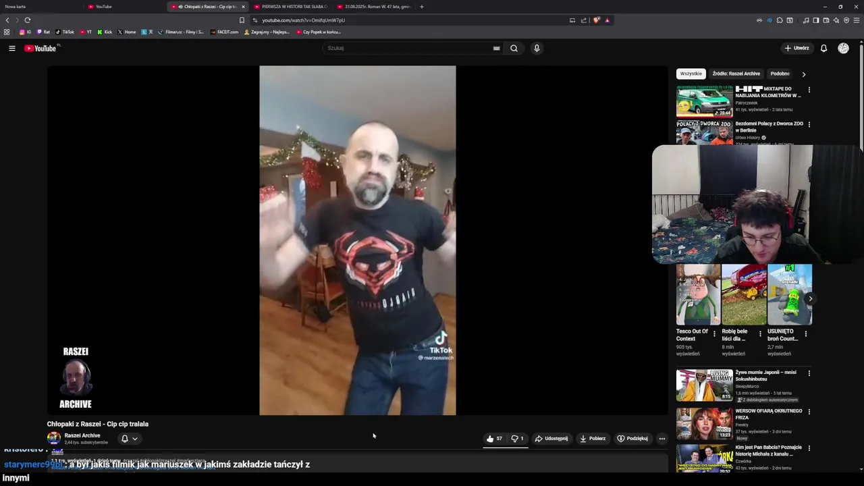Viewport: 864px width, 486px height.
Task: Open the Tesco Out Of Context short thumbnail
Action: tap(698, 294)
